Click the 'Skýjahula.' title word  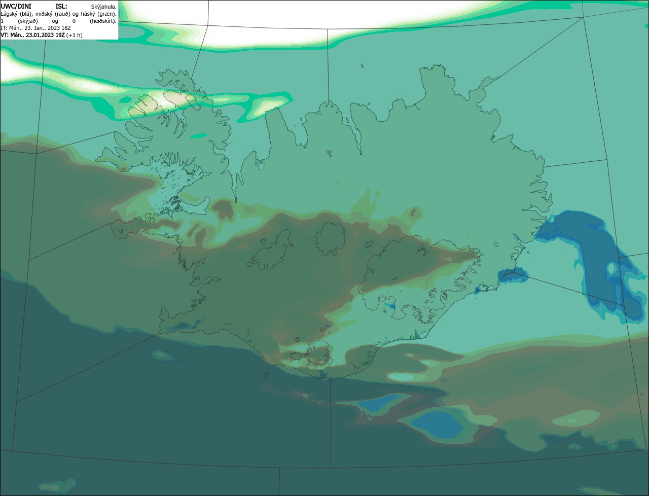(103, 7)
